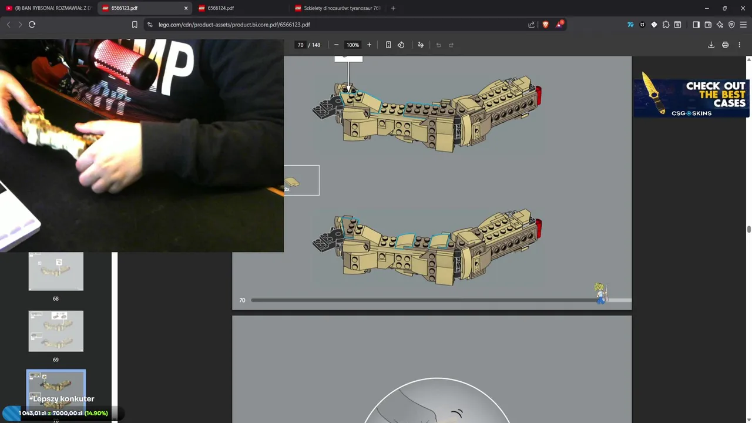Click the browser back arrow

8,25
